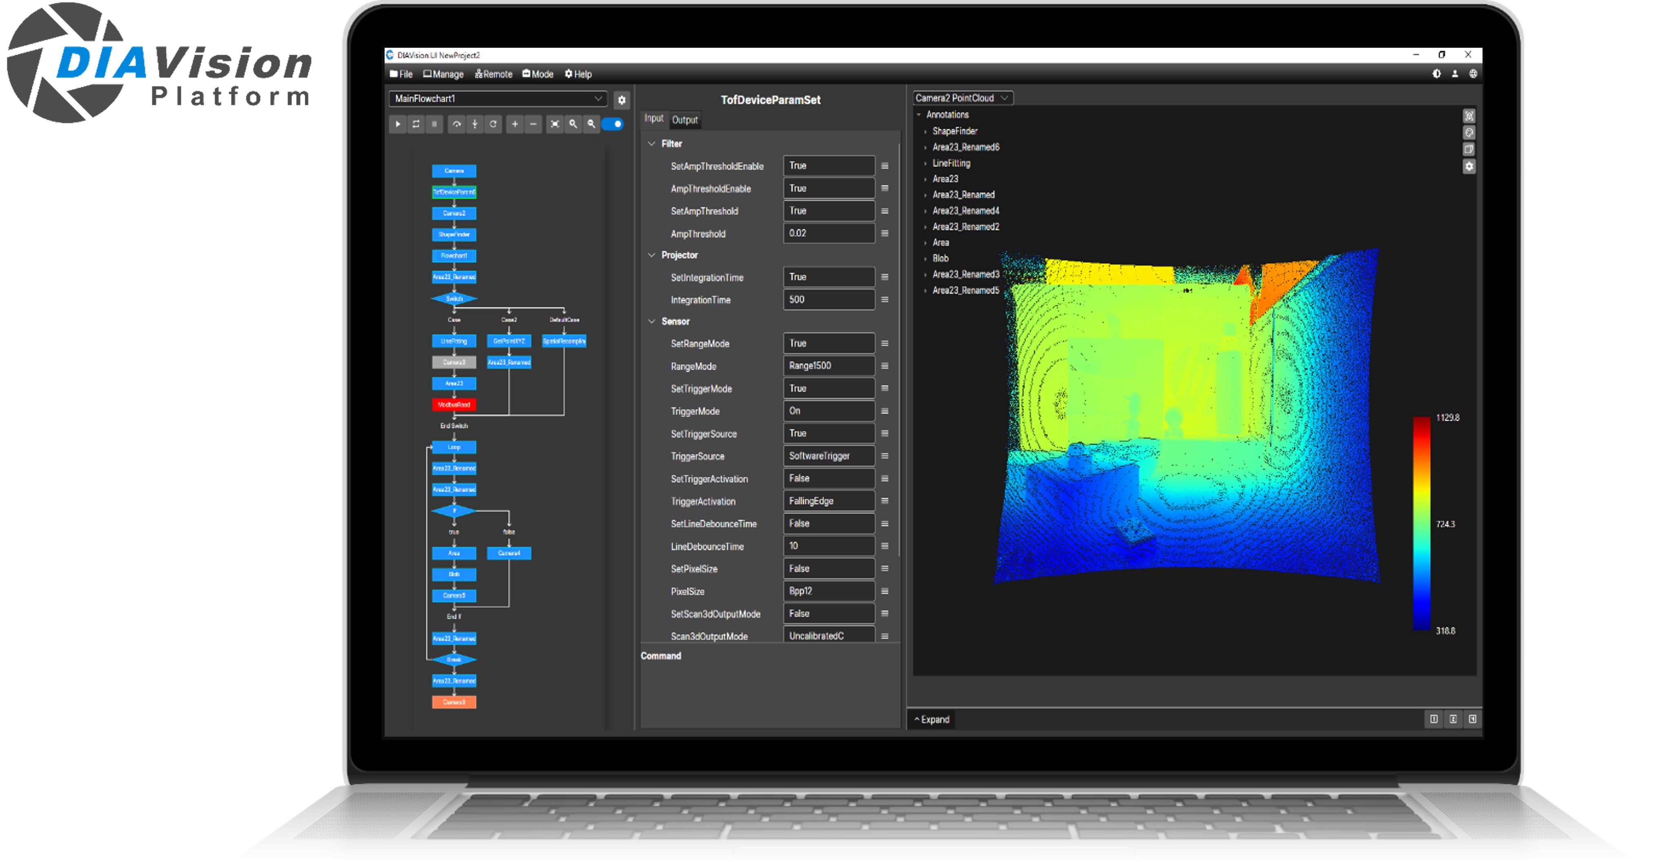Click the globe language icon in top bar
1674x862 pixels.
point(1473,74)
